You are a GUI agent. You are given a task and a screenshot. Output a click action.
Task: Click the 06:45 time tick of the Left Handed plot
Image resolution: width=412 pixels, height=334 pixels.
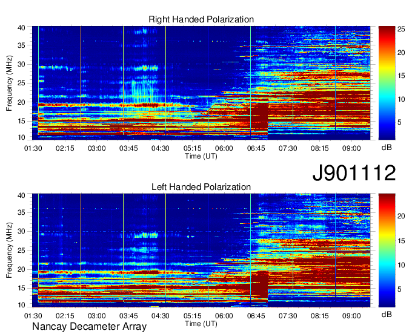point(256,316)
